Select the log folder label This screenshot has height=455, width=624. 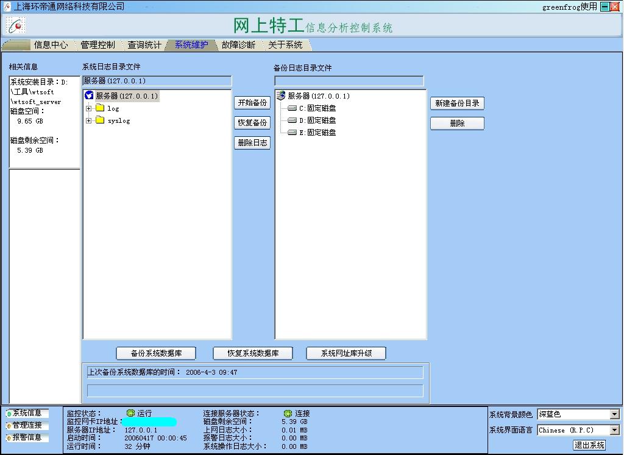113,108
